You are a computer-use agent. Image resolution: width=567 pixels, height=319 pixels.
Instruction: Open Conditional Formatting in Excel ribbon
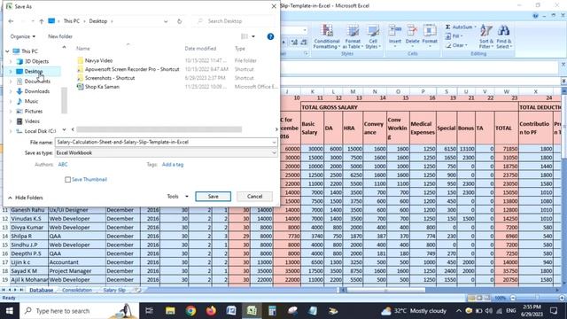coord(327,36)
